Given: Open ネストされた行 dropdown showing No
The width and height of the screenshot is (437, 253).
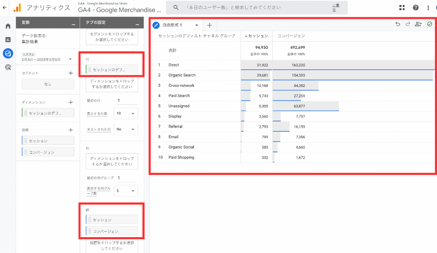Looking at the screenshot, I should [126, 129].
